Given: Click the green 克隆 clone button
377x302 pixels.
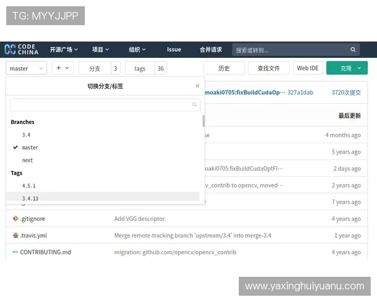Looking at the screenshot, I should point(346,68).
